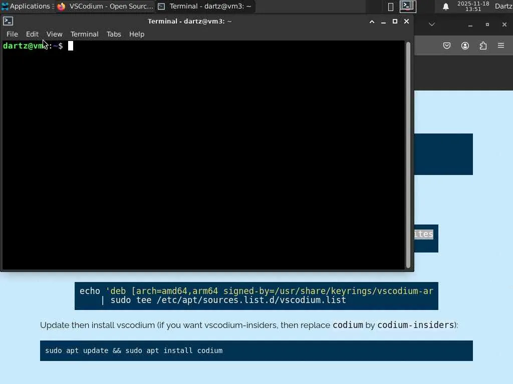
Task: Maximize the Firefox window
Action: point(487,24)
